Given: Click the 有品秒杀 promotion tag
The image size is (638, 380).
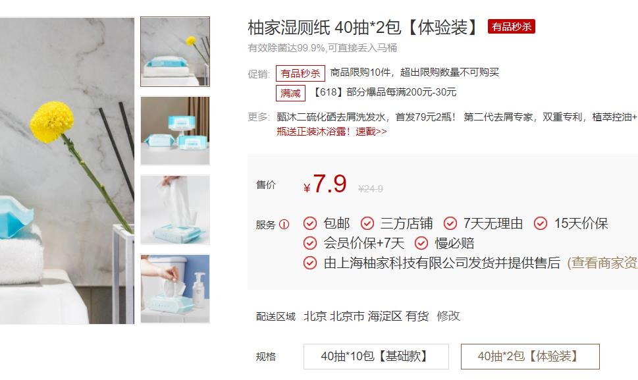Looking at the screenshot, I should [300, 73].
